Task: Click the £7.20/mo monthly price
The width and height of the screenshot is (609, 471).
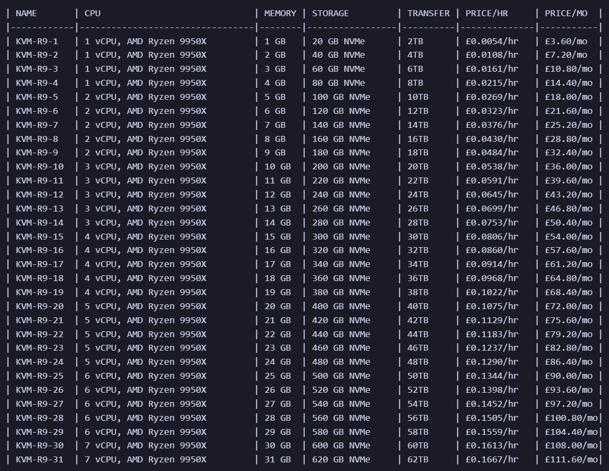Action: point(566,55)
